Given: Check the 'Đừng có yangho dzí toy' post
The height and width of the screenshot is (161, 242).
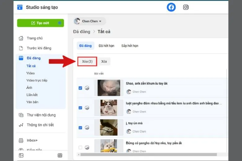Looking at the screenshot, I should click(x=80, y=147).
